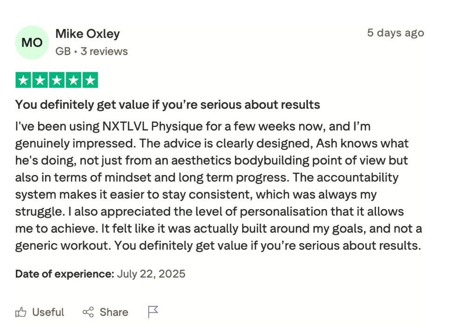466x336 pixels.
Task: Click the "5 days ago" timestamp
Action: tap(395, 33)
